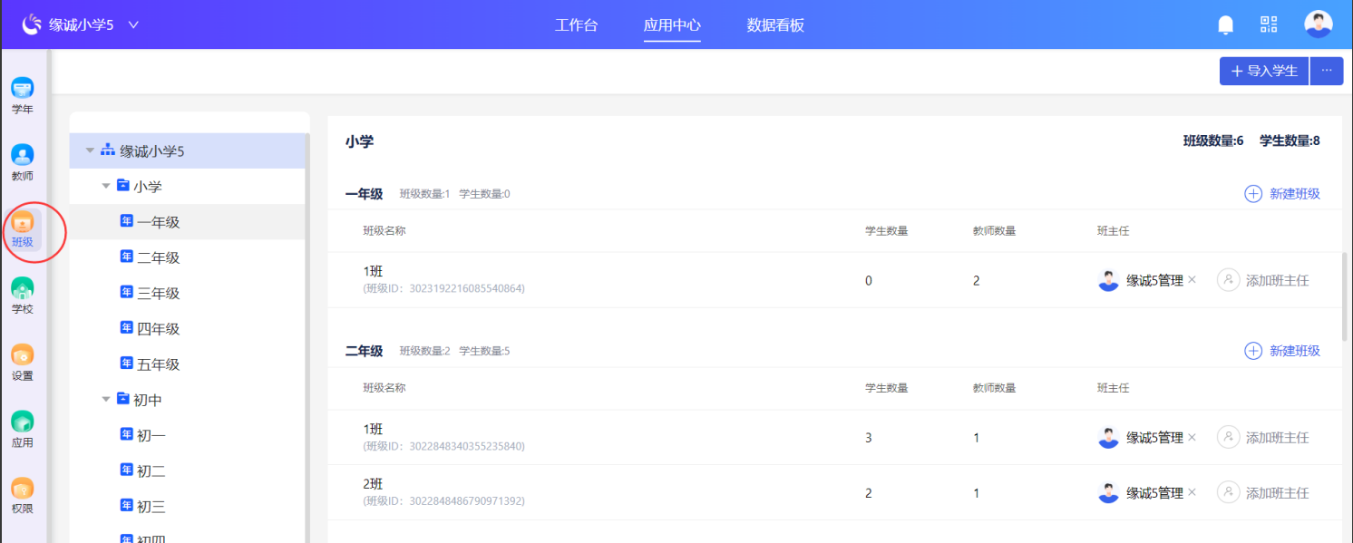Click the notification bell icon

click(x=1226, y=24)
